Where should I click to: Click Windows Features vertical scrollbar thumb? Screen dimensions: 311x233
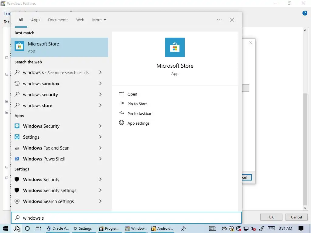[x=305, y=149]
